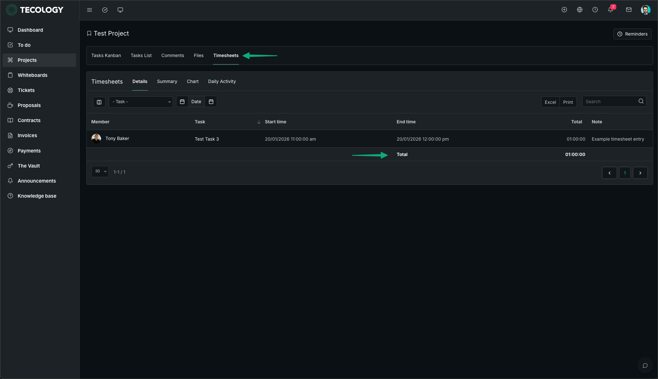Open the mail envelope icon
This screenshot has width=658, height=379.
pos(629,10)
